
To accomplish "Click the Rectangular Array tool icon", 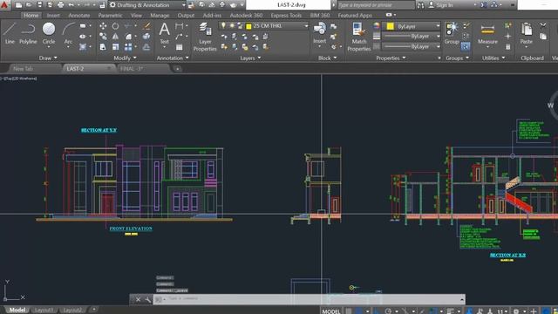I will pos(128,46).
